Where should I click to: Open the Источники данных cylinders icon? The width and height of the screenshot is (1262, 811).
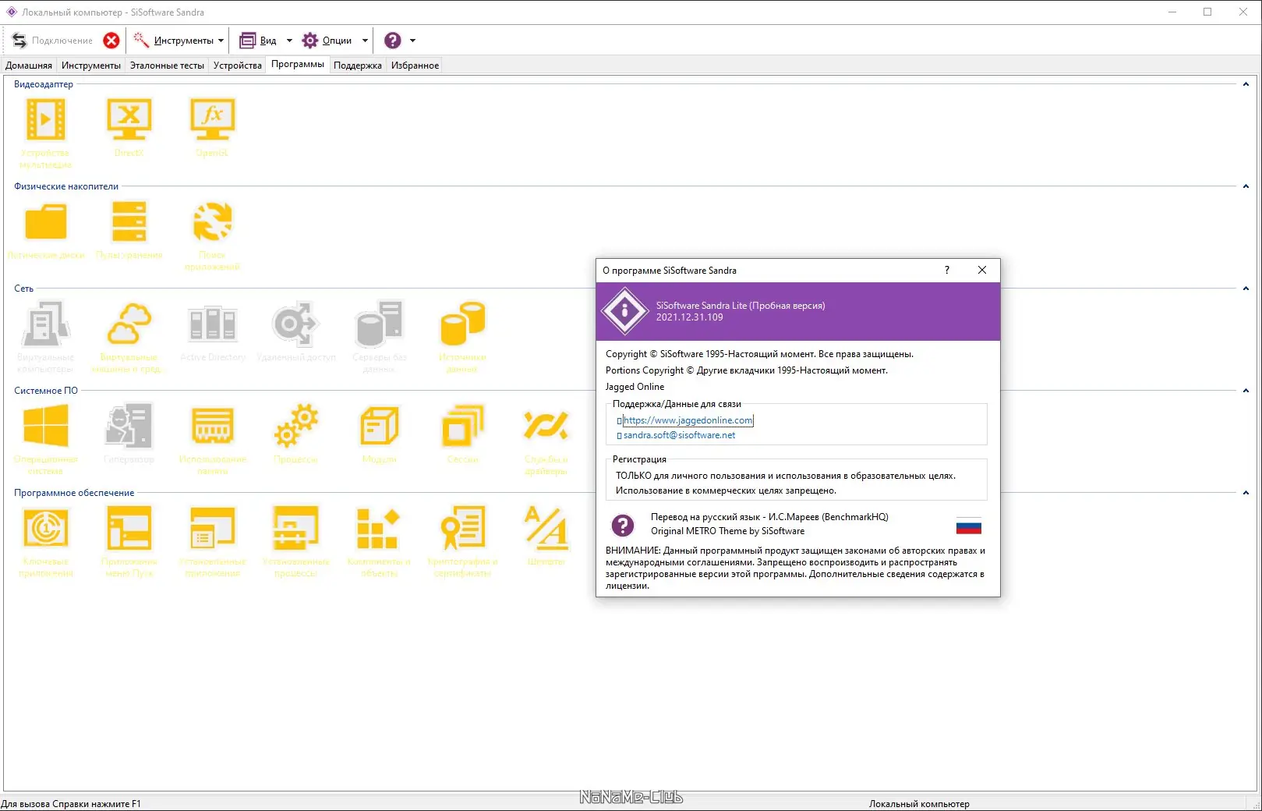(x=462, y=324)
